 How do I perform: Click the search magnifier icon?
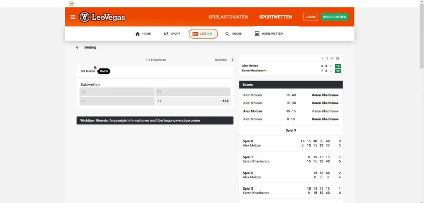pos(227,34)
